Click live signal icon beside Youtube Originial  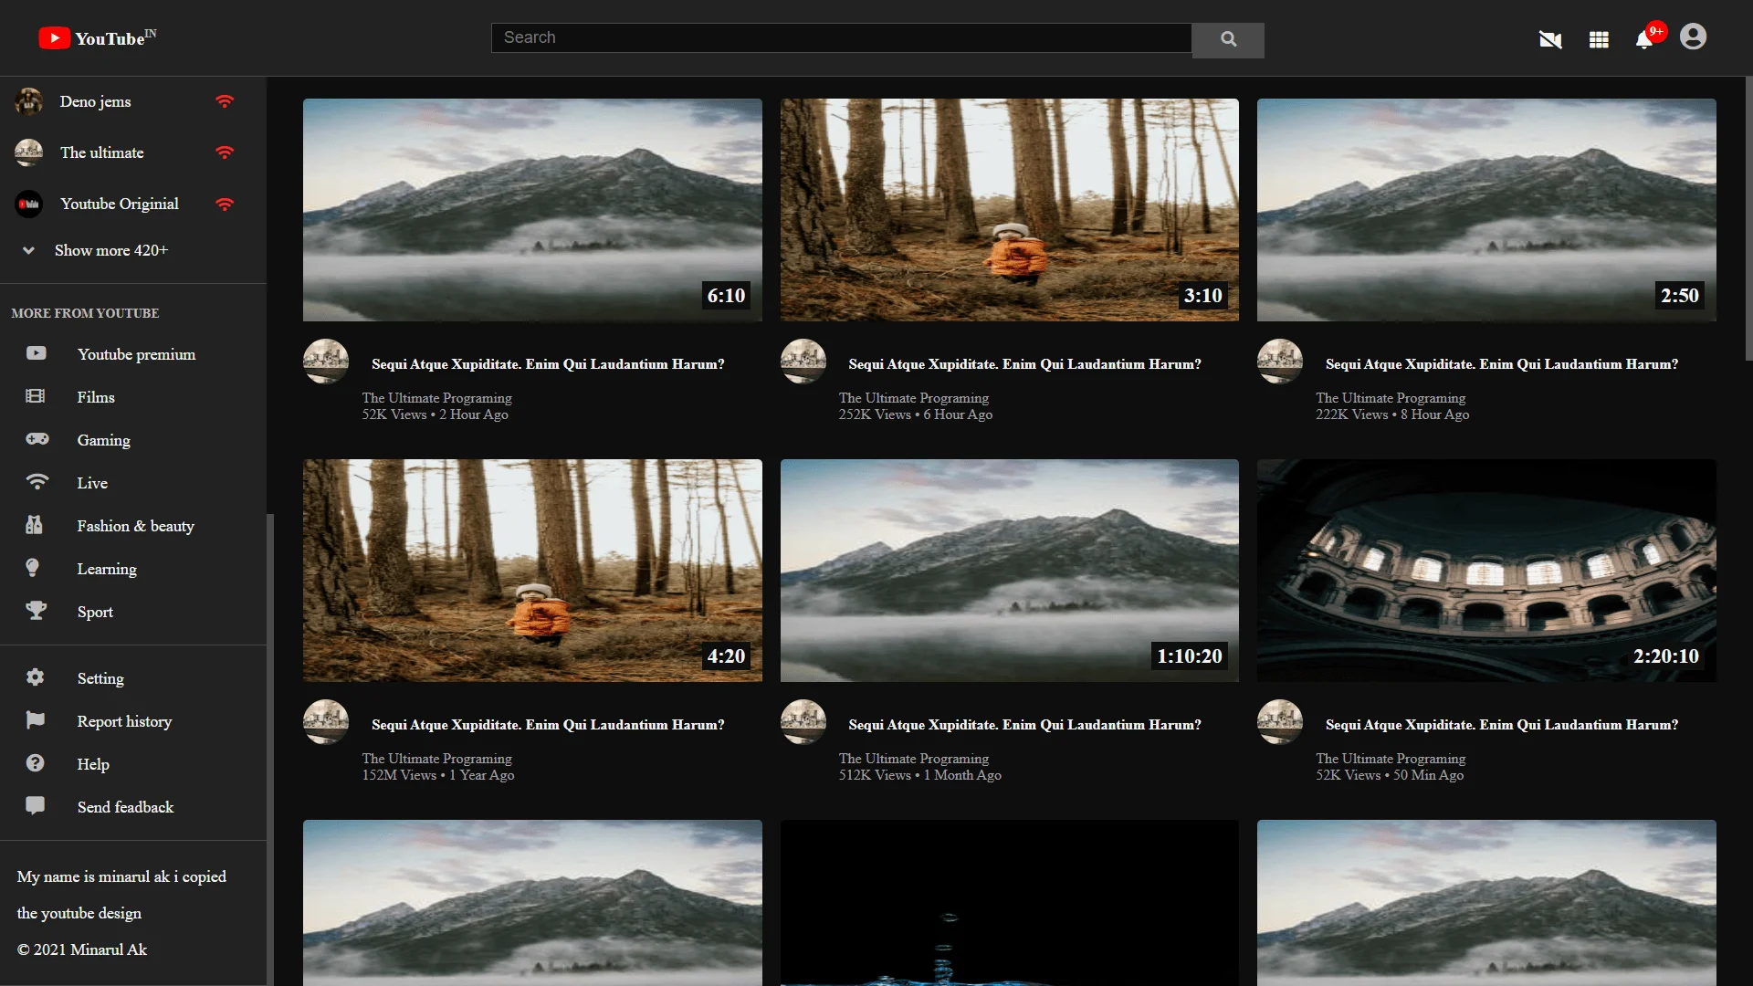tap(225, 204)
